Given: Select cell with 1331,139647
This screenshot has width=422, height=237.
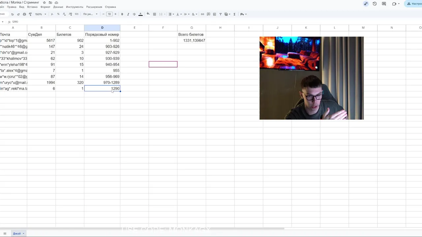Looking at the screenshot, I should [x=192, y=40].
